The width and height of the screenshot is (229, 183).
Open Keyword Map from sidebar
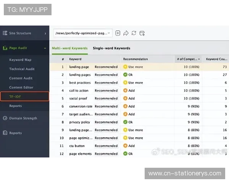pos(20,60)
